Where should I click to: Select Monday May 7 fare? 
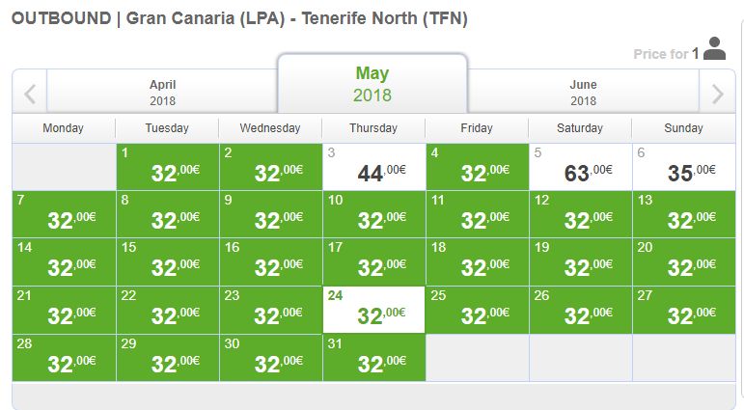pyautogui.click(x=64, y=214)
